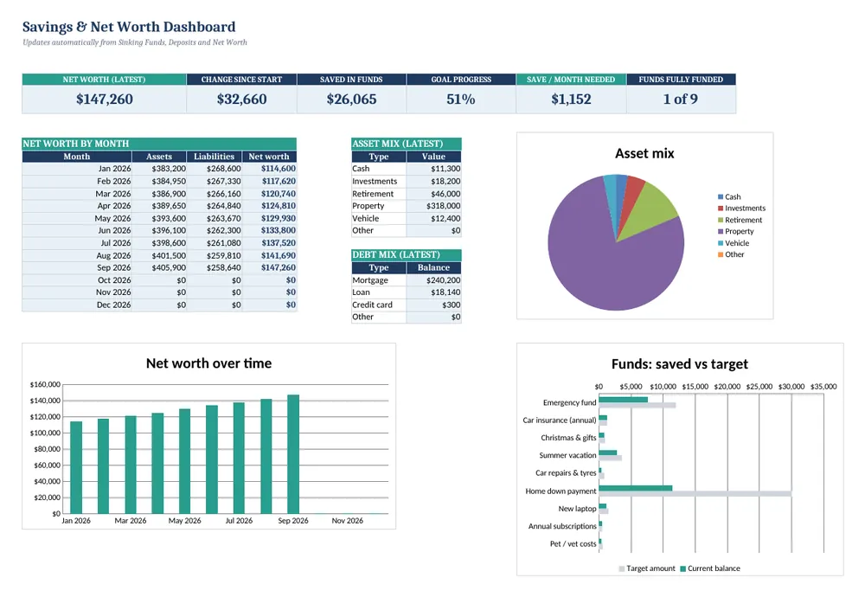The image size is (865, 597).
Task: Click the Feb 2026 assets value $384,950
Action: [159, 181]
